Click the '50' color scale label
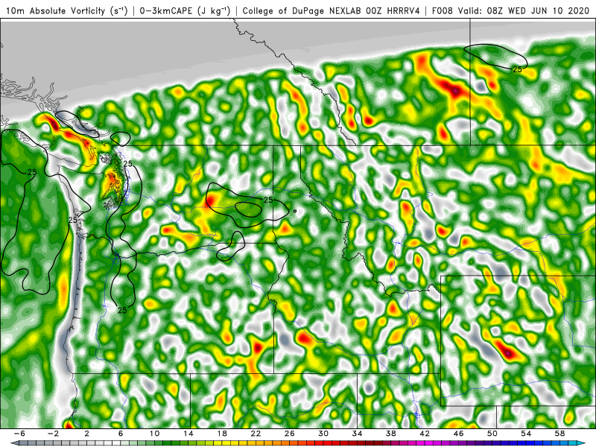 (492, 434)
